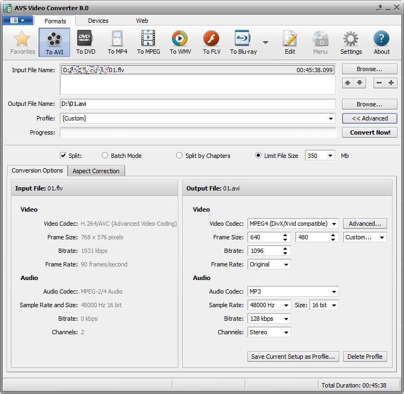This screenshot has width=404, height=394.
Task: Click Browse for input file
Action: (370, 69)
